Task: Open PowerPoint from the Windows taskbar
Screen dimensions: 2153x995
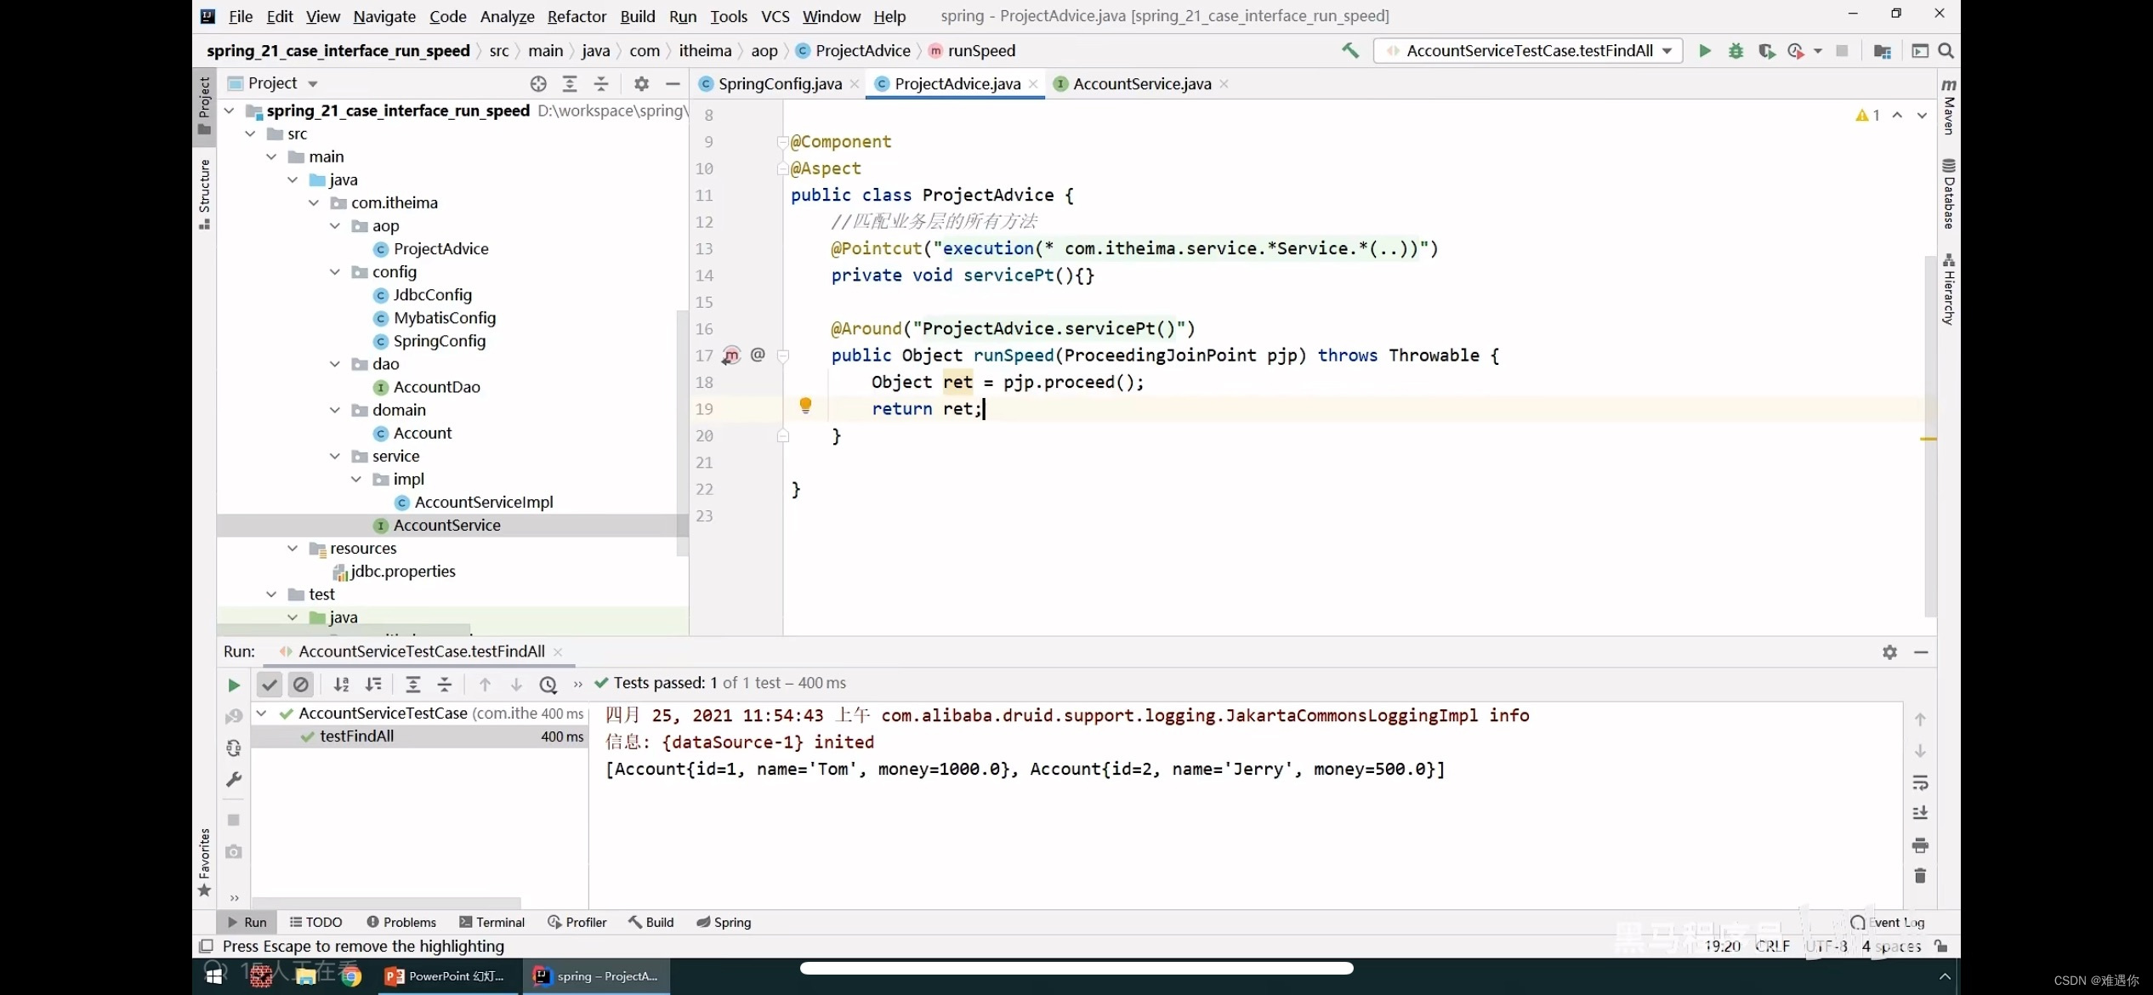Action: pos(446,976)
